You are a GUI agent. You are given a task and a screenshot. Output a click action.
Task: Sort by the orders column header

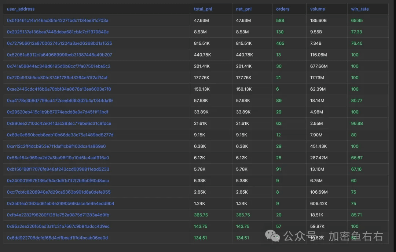pos(283,9)
